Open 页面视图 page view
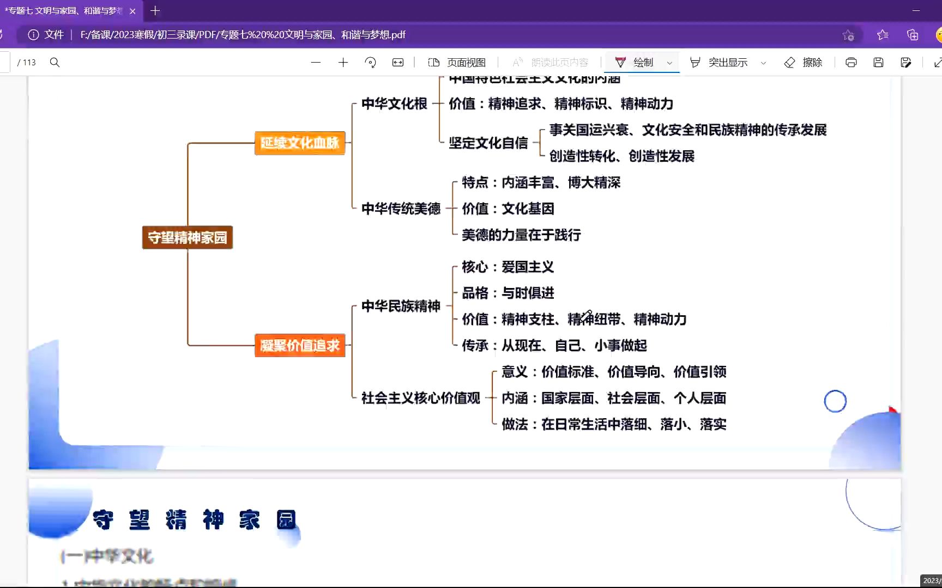Viewport: 942px width, 588px height. pyautogui.click(x=457, y=63)
